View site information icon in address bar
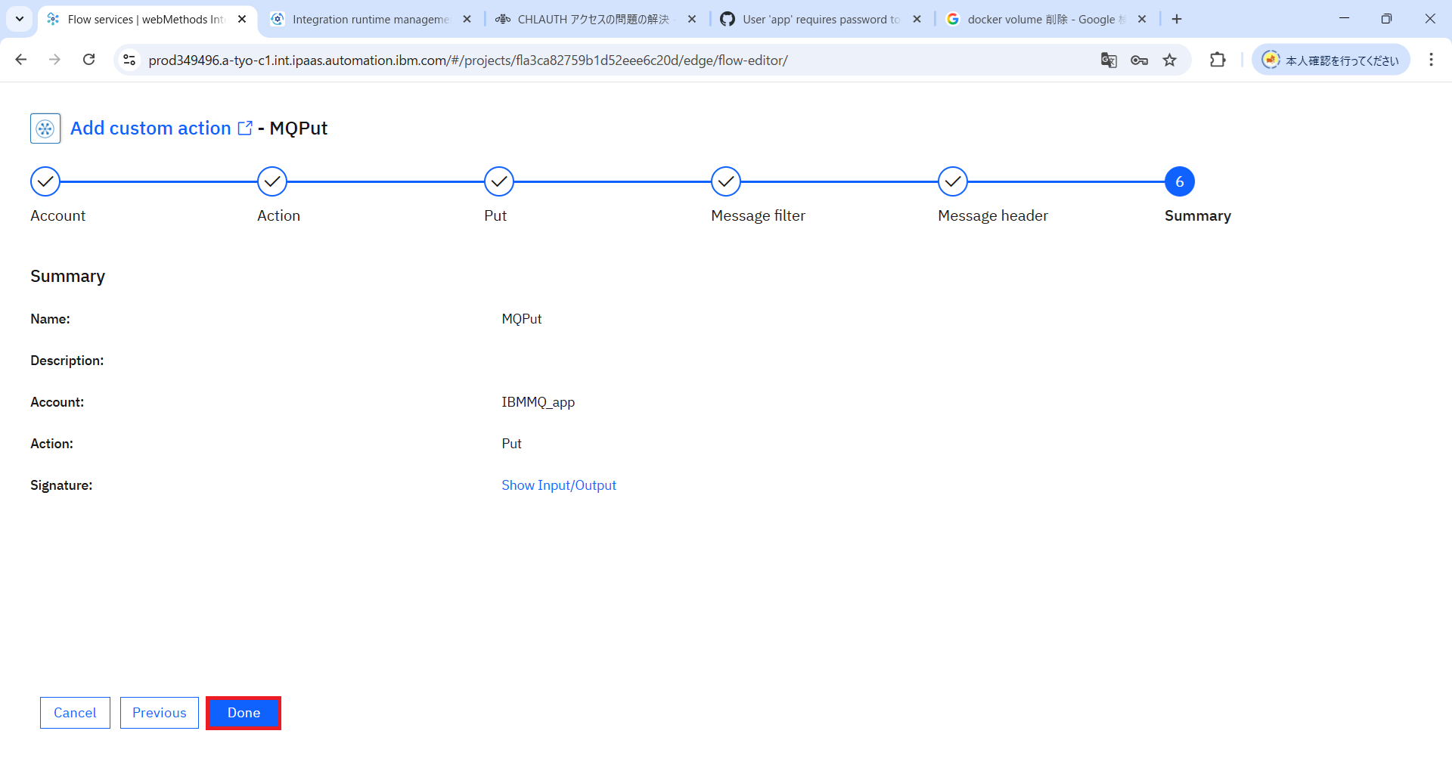The width and height of the screenshot is (1452, 771). point(129,60)
